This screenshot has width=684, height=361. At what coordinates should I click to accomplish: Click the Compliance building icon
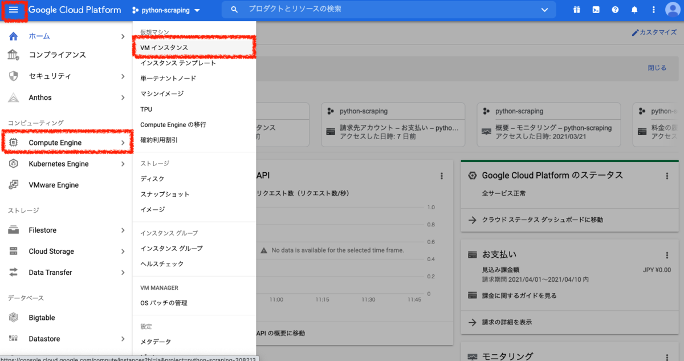[x=14, y=55]
